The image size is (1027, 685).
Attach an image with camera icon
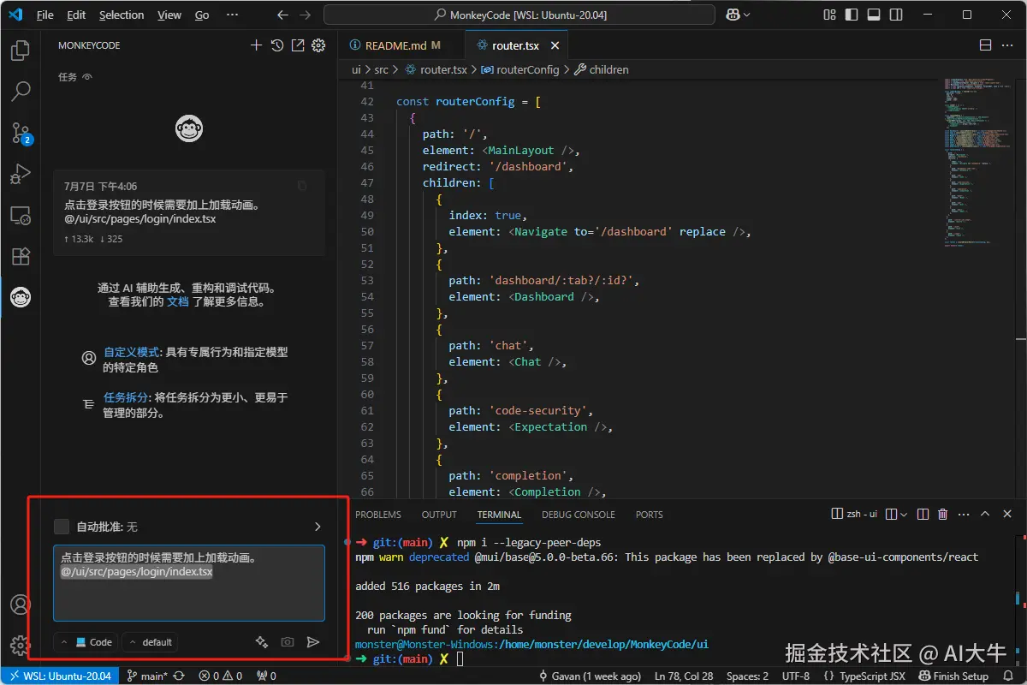pos(288,642)
